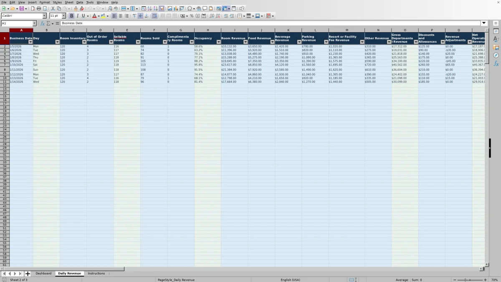Image resolution: width=501 pixels, height=282 pixels.
Task: Select column H header
Action: 207,30
